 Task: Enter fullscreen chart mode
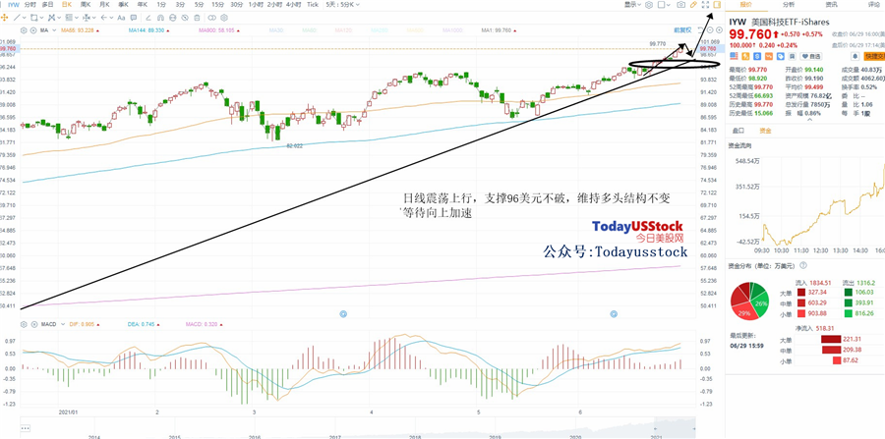pos(705,5)
